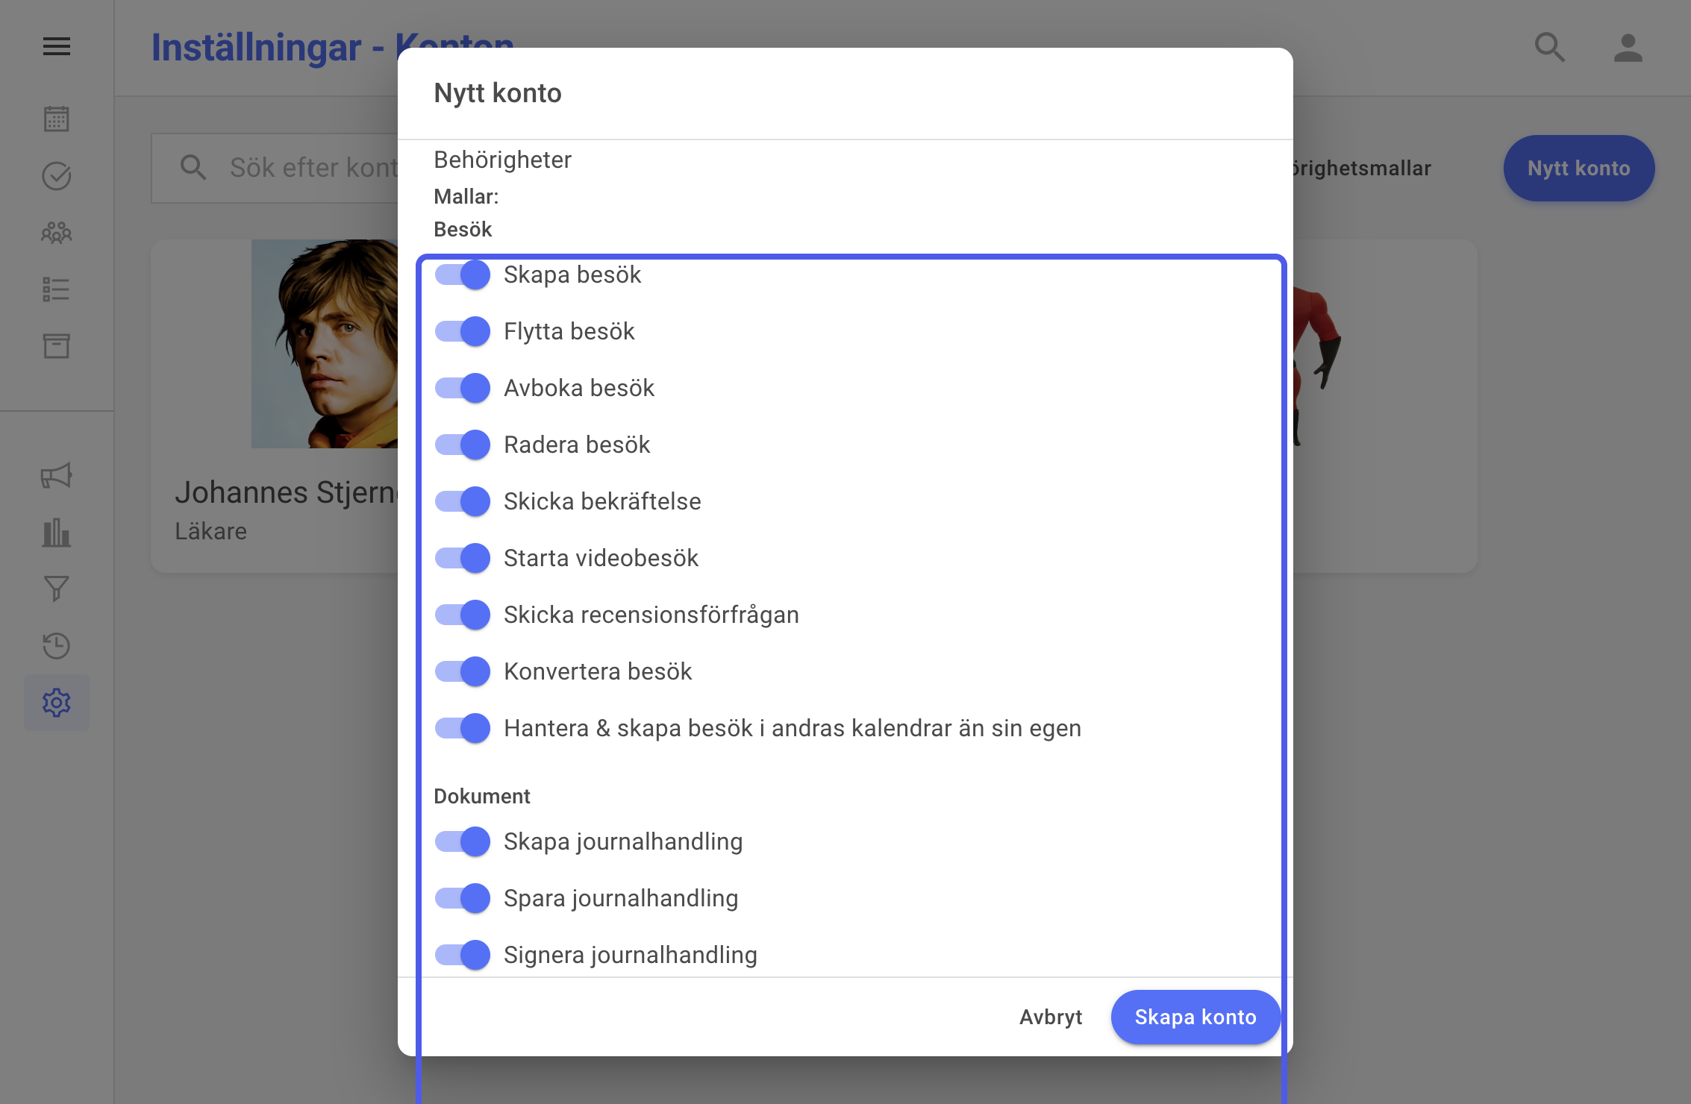Disable Signera journalhandling toggle
1691x1104 pixels.
point(463,955)
